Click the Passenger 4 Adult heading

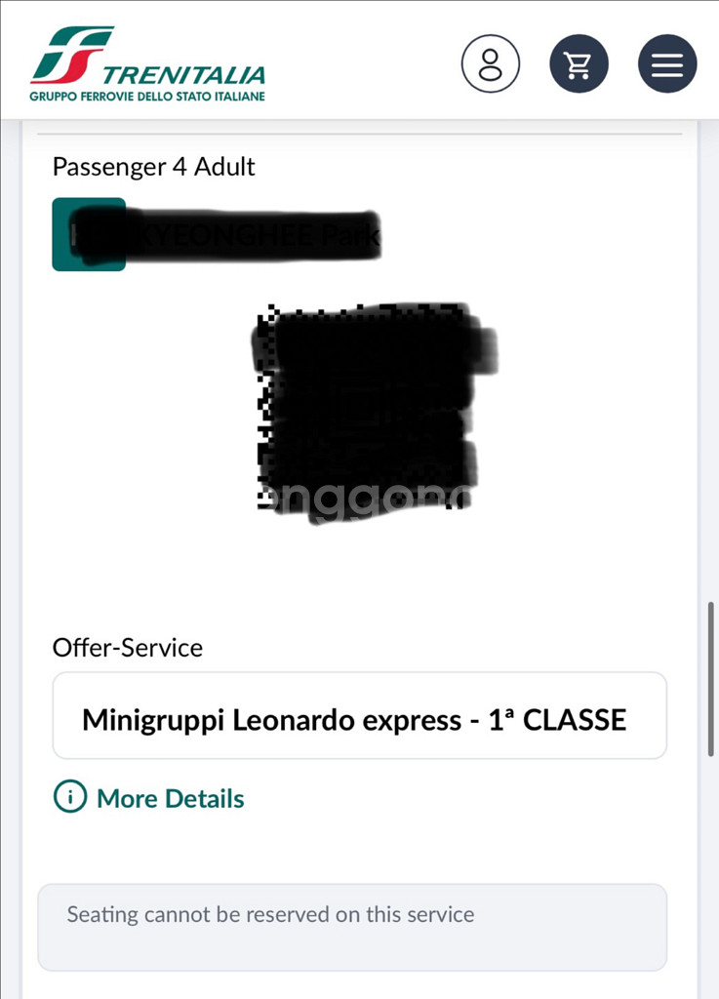pos(153,167)
